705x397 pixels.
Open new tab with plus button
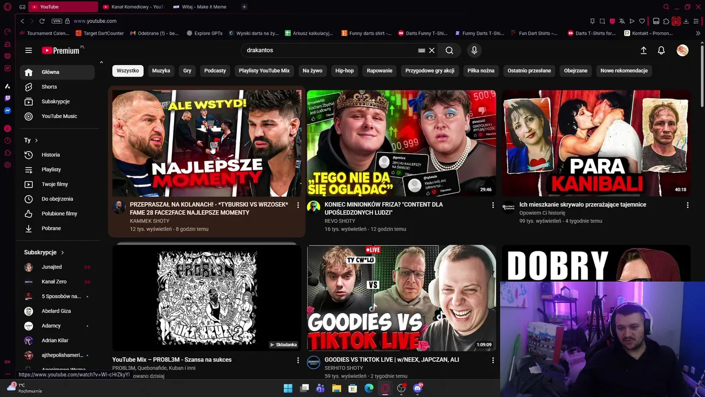pos(244,7)
